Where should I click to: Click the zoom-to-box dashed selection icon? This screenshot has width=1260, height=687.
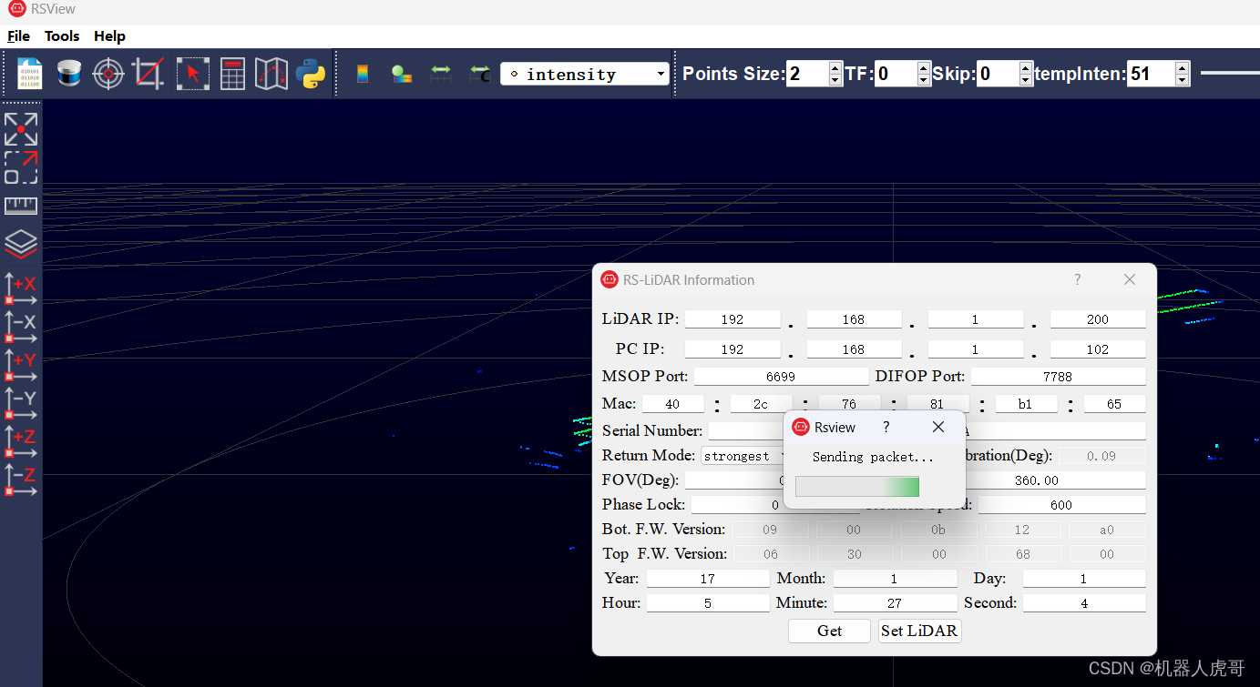click(21, 167)
